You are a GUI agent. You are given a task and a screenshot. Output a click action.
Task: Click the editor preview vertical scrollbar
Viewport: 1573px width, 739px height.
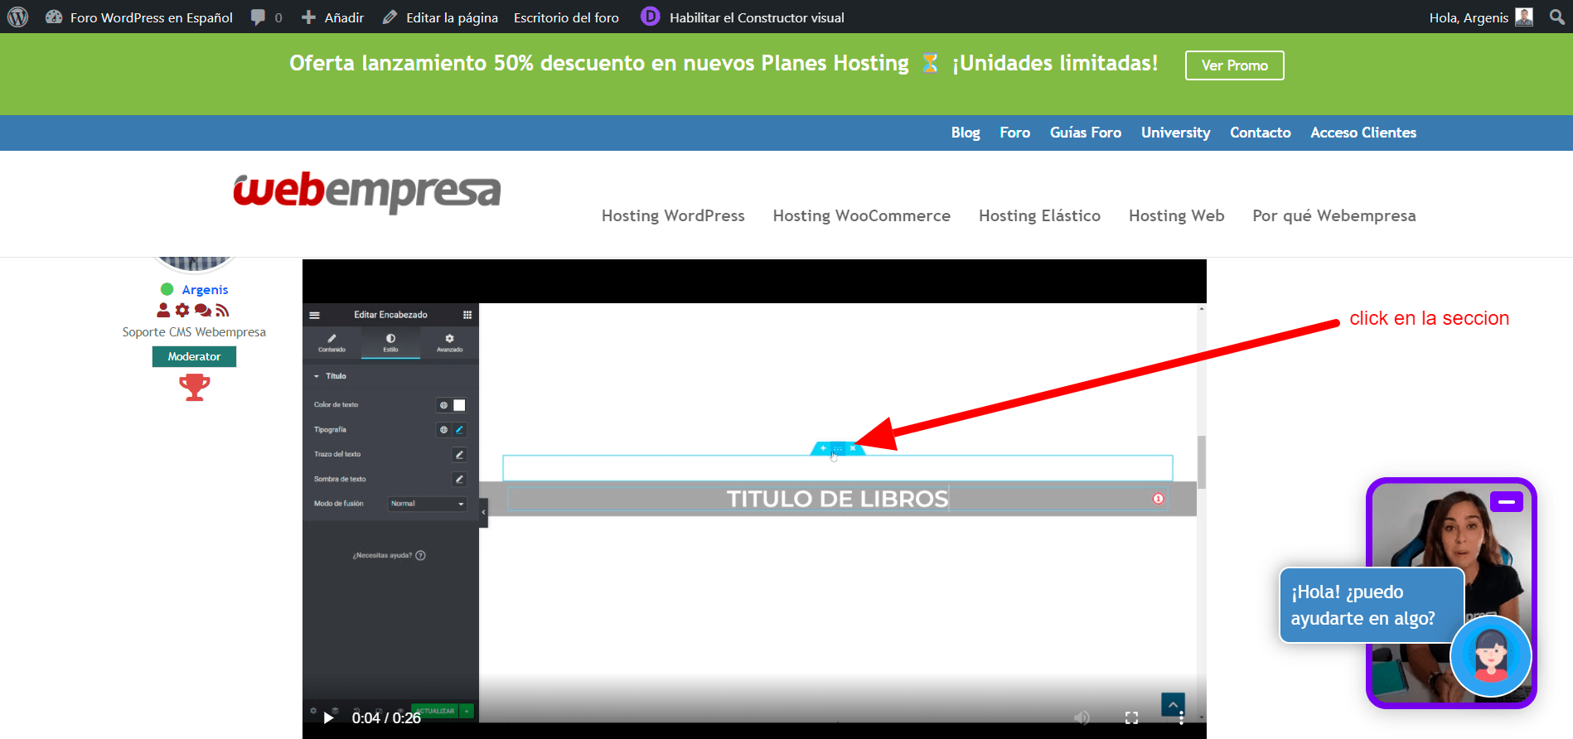click(x=1201, y=462)
